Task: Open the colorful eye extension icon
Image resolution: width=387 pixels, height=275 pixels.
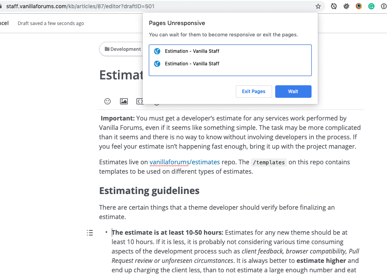Action: [x=359, y=6]
